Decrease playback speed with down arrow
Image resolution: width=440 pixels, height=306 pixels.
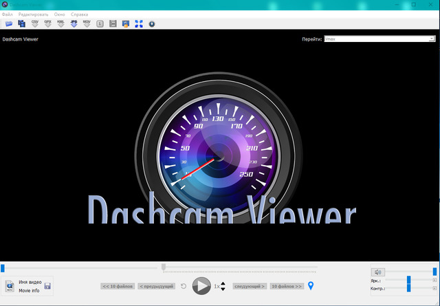pyautogui.click(x=223, y=289)
